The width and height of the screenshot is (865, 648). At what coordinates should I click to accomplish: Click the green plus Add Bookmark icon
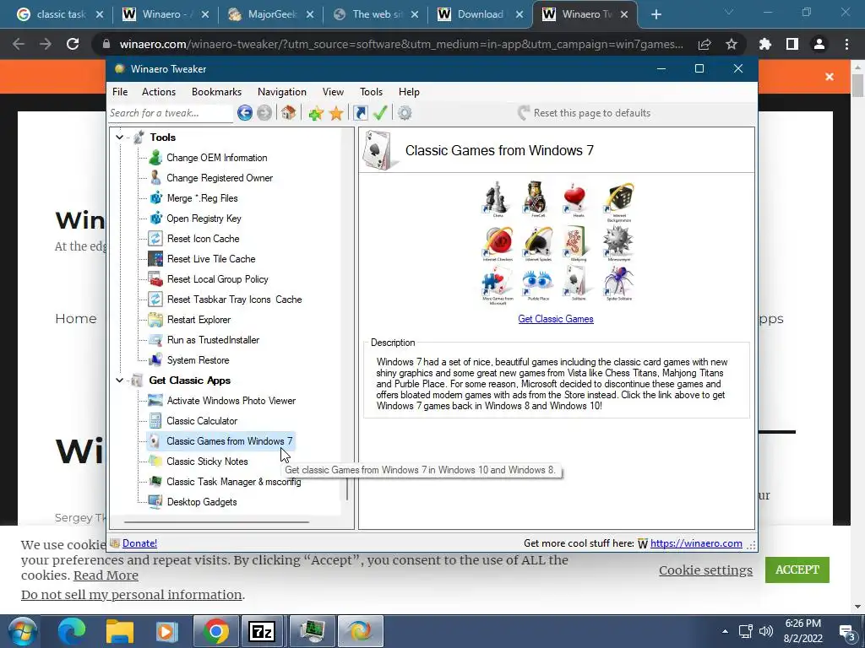[316, 114]
